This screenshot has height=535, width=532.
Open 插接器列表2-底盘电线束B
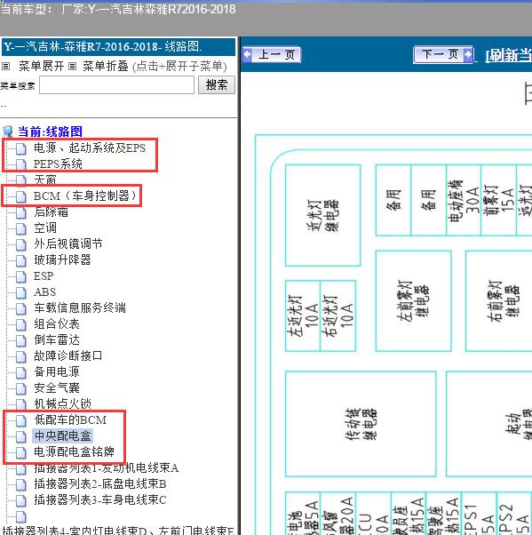pyautogui.click(x=100, y=483)
